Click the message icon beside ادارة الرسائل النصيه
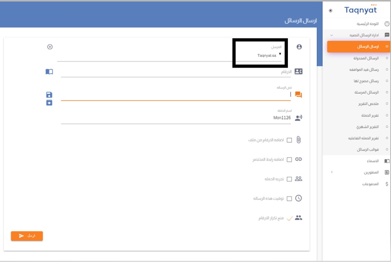 point(387,35)
